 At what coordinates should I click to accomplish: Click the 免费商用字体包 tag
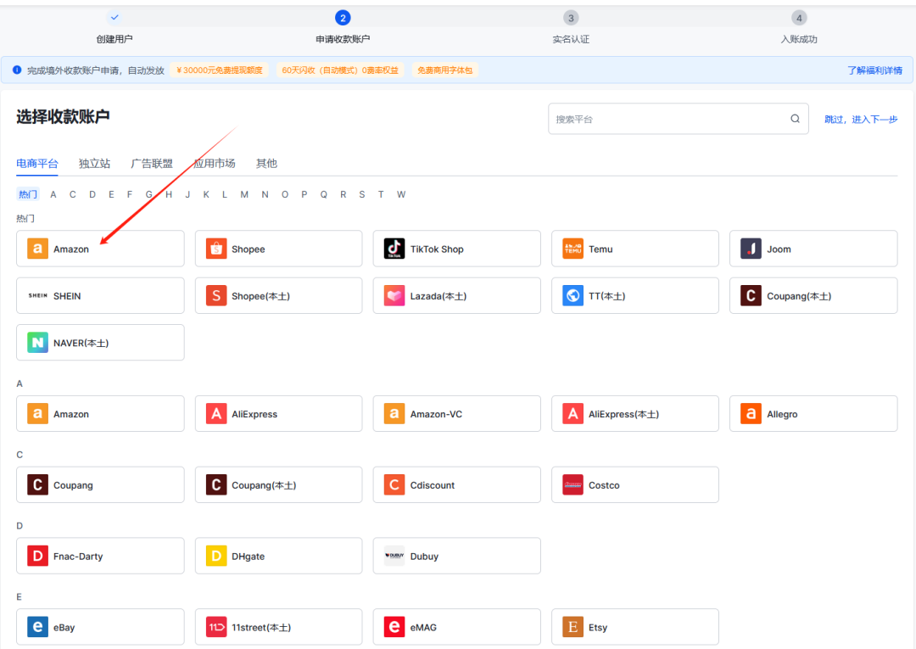[x=444, y=70]
